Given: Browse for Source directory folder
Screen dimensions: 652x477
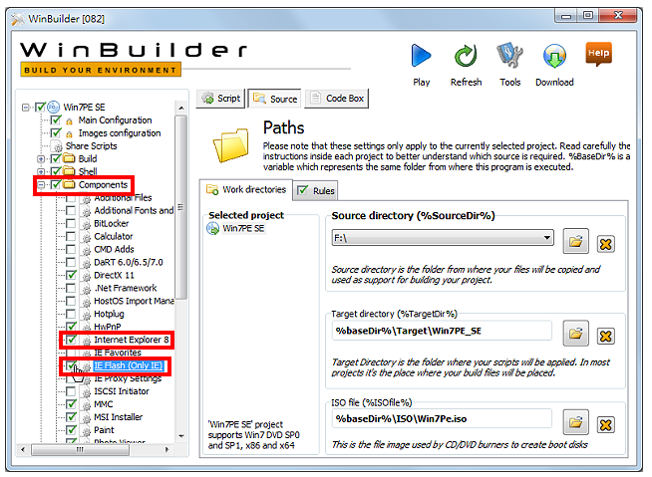Looking at the screenshot, I should (x=575, y=241).
